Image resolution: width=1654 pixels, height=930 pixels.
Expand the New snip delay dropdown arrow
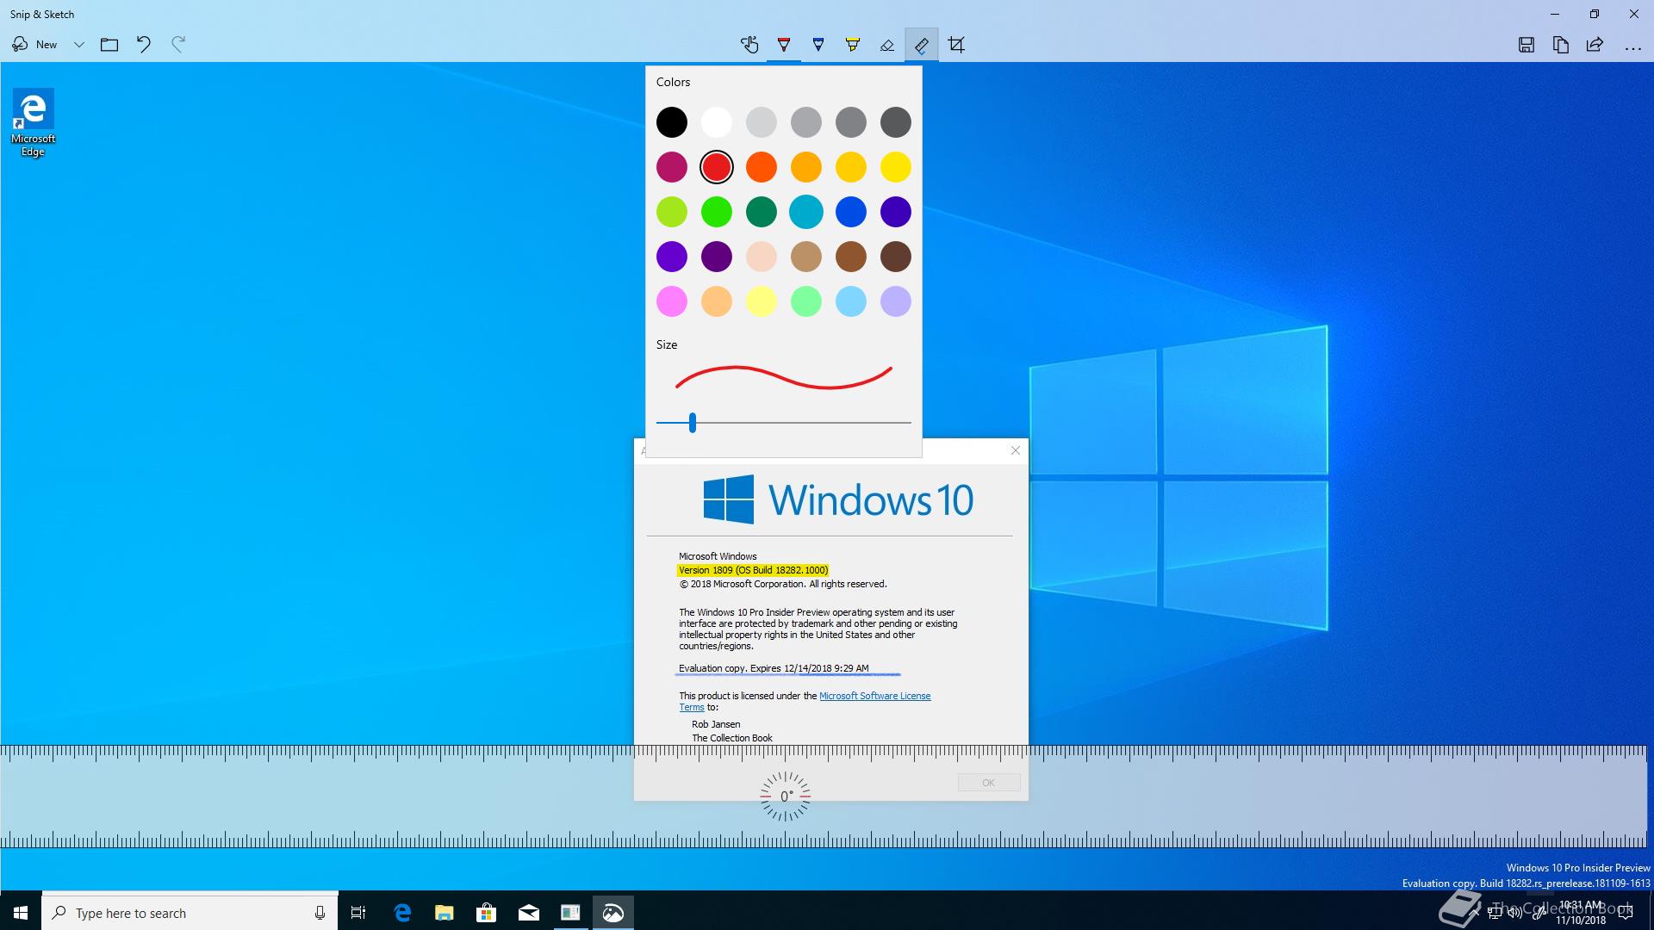pos(78,45)
